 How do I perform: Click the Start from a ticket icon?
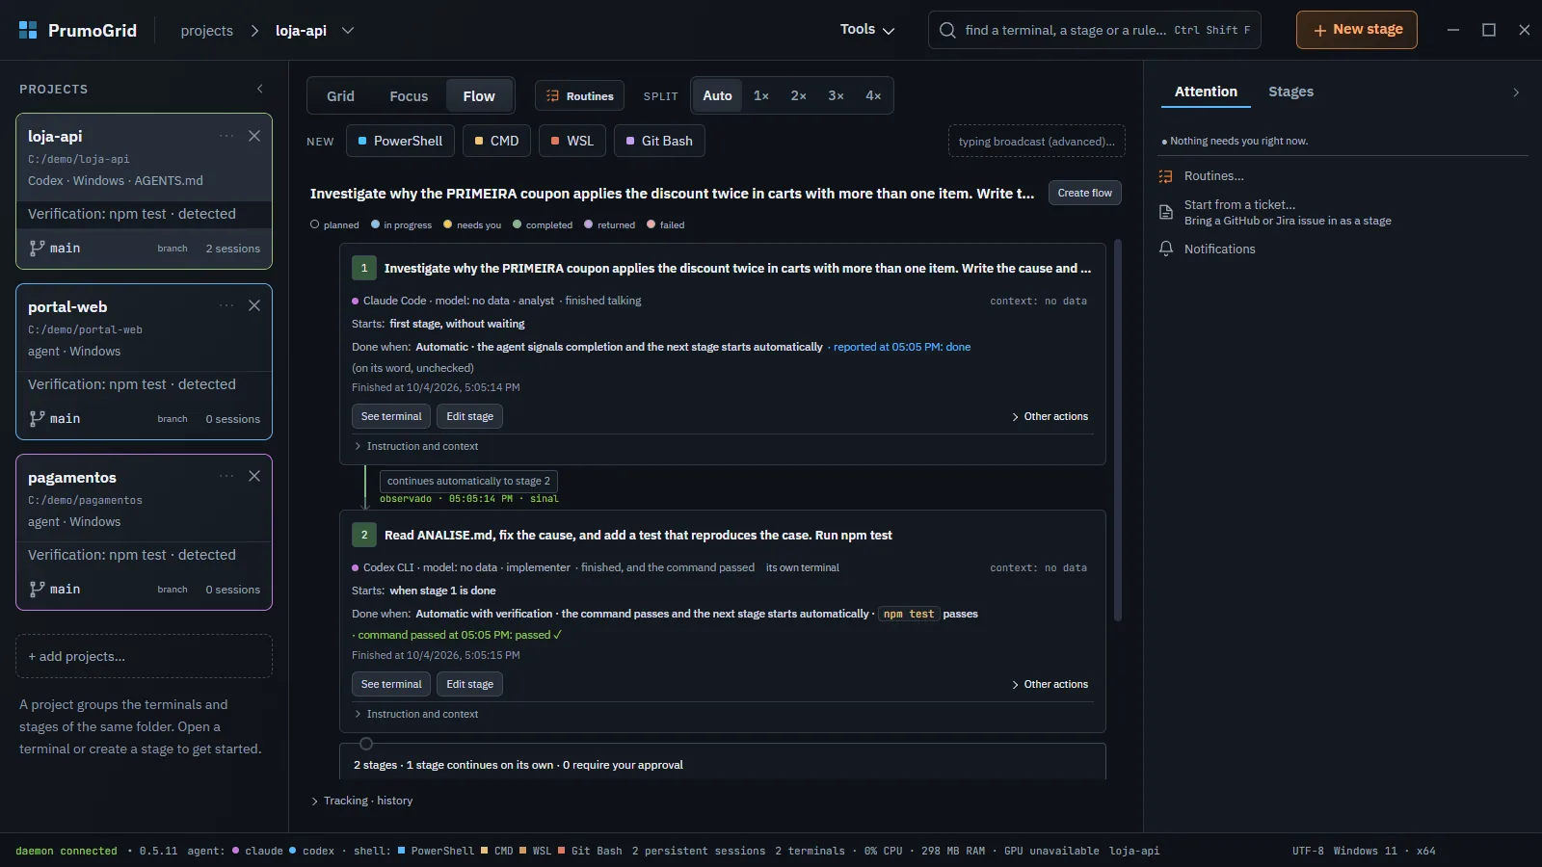pos(1165,212)
